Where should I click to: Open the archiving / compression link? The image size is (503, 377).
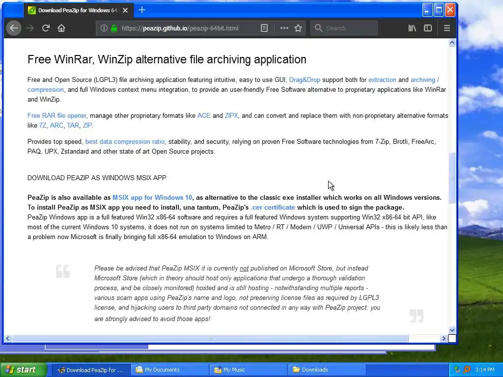(x=425, y=80)
